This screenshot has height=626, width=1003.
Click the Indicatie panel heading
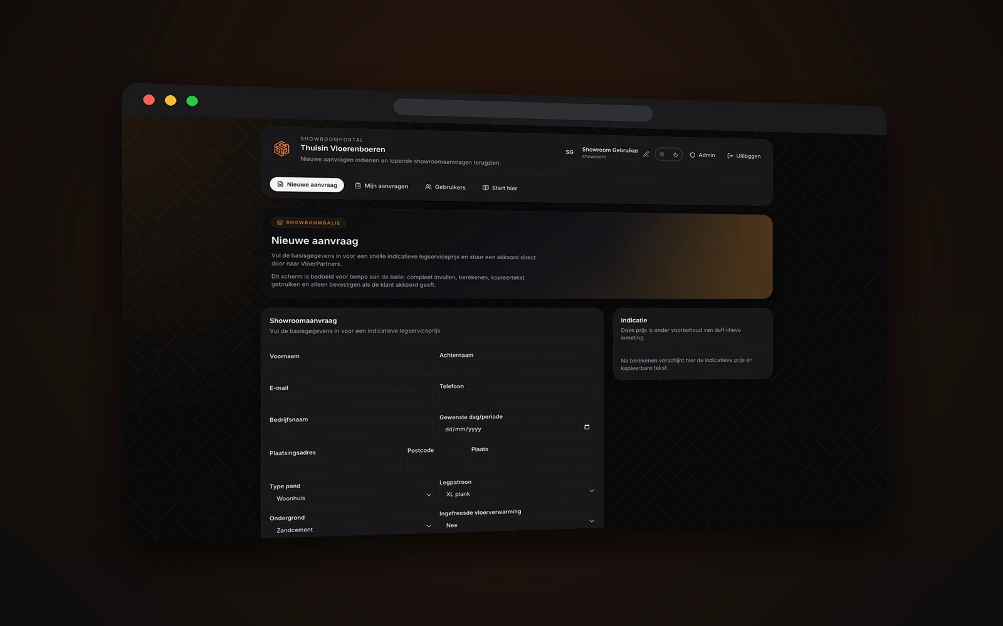point(634,320)
